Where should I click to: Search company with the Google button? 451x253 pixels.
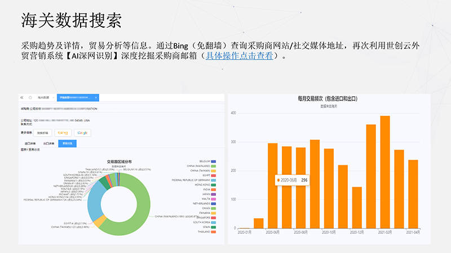(82, 133)
